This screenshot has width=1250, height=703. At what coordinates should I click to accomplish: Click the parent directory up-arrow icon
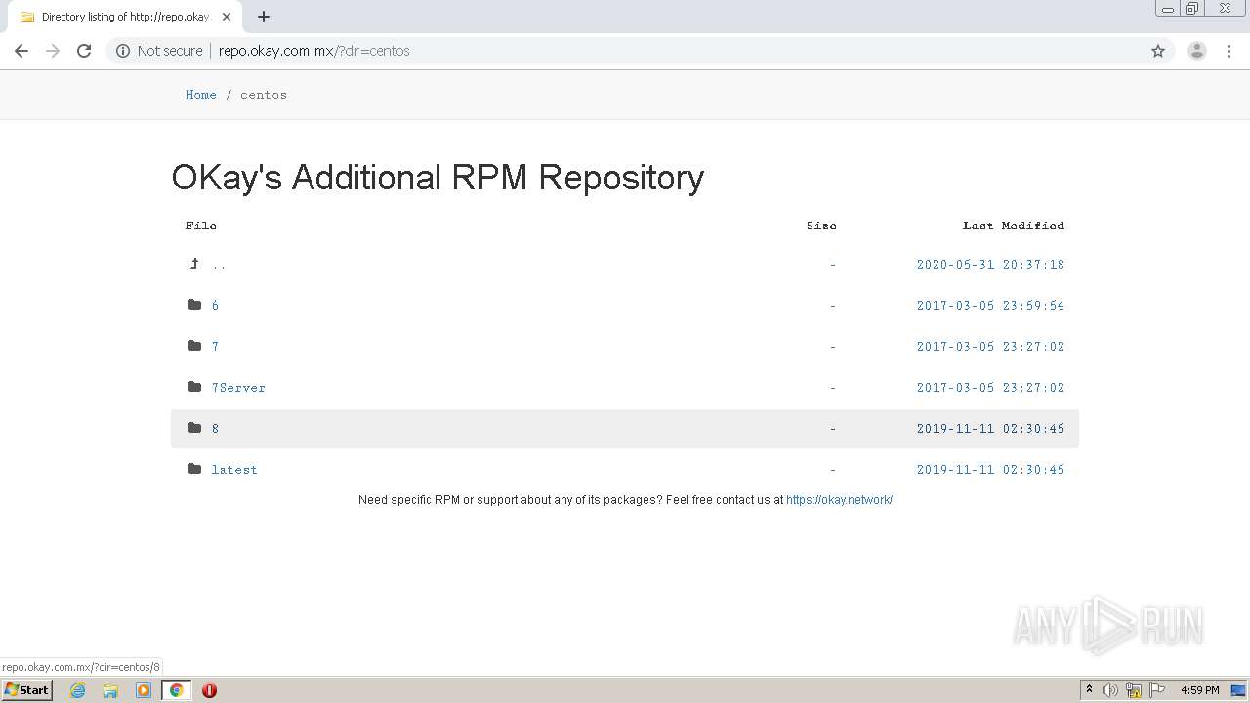click(x=194, y=264)
